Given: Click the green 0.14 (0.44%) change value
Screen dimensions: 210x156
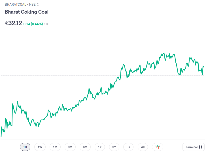Looking at the screenshot, I should [33, 24].
